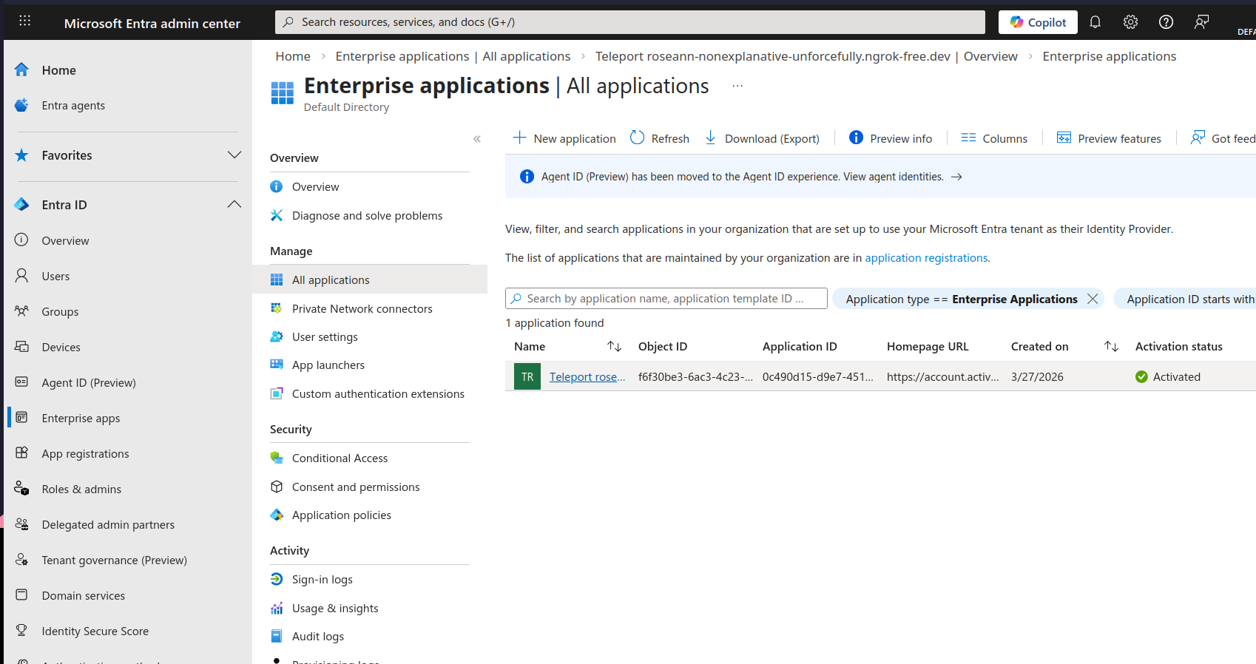Click the Identity Secure Score trophy icon
Image resolution: width=1256 pixels, height=664 pixels.
[22, 631]
